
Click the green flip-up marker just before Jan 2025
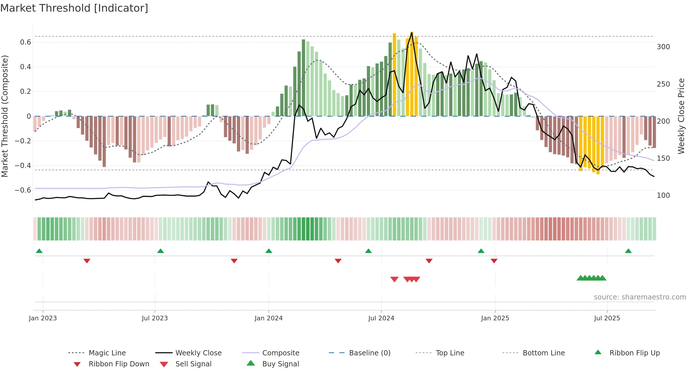click(481, 251)
